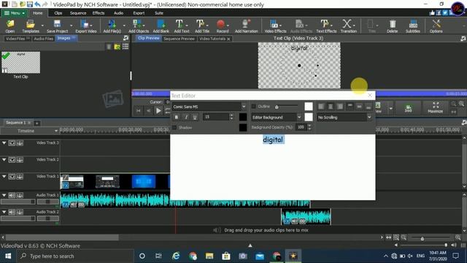Click the FX icon on Video Track 1 clip
The image size is (467, 263).
coord(66,186)
